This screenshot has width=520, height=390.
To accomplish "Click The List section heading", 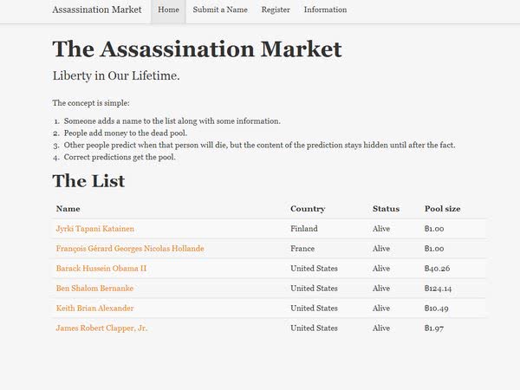I will point(88,181).
